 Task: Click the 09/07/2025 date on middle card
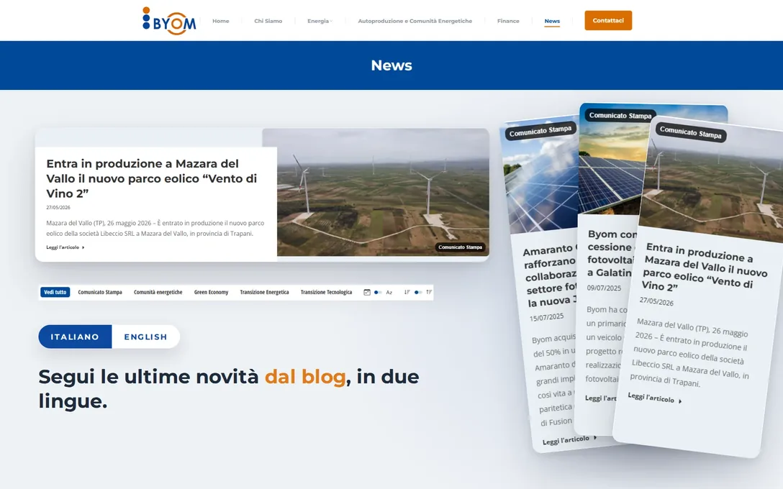(605, 288)
